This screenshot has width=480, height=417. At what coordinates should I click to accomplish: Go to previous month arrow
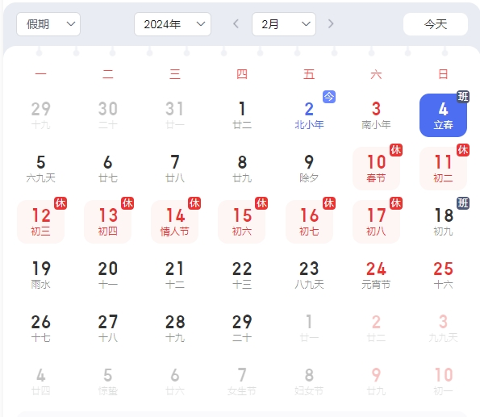coord(236,24)
